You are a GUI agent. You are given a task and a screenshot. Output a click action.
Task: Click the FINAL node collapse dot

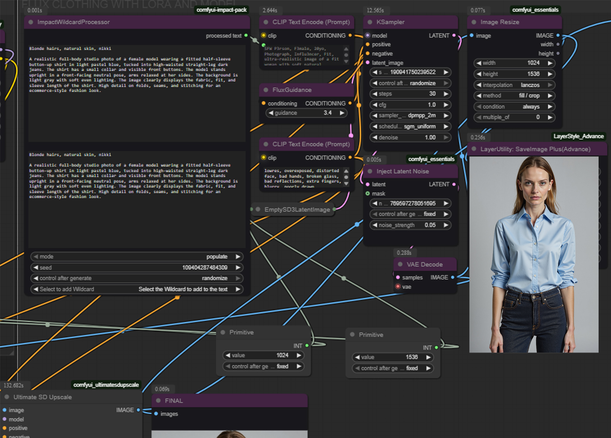click(158, 401)
